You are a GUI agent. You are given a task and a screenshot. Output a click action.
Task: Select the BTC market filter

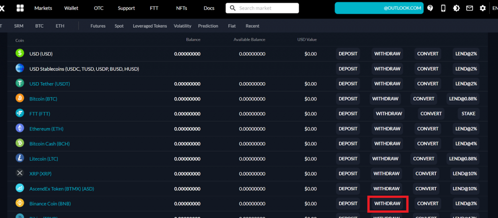(39, 26)
